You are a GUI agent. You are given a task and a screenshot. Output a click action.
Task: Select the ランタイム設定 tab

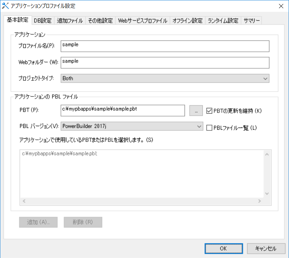pyautogui.click(x=223, y=20)
